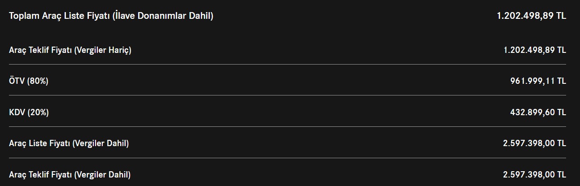Select the KDV row label
The image size is (580, 186).
29,112
